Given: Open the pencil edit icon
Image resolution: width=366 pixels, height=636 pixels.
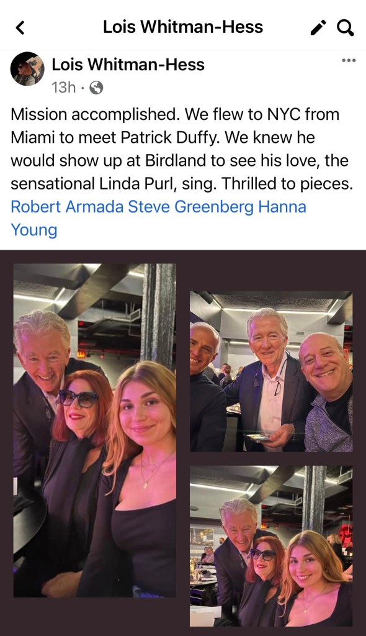Looking at the screenshot, I should (318, 27).
